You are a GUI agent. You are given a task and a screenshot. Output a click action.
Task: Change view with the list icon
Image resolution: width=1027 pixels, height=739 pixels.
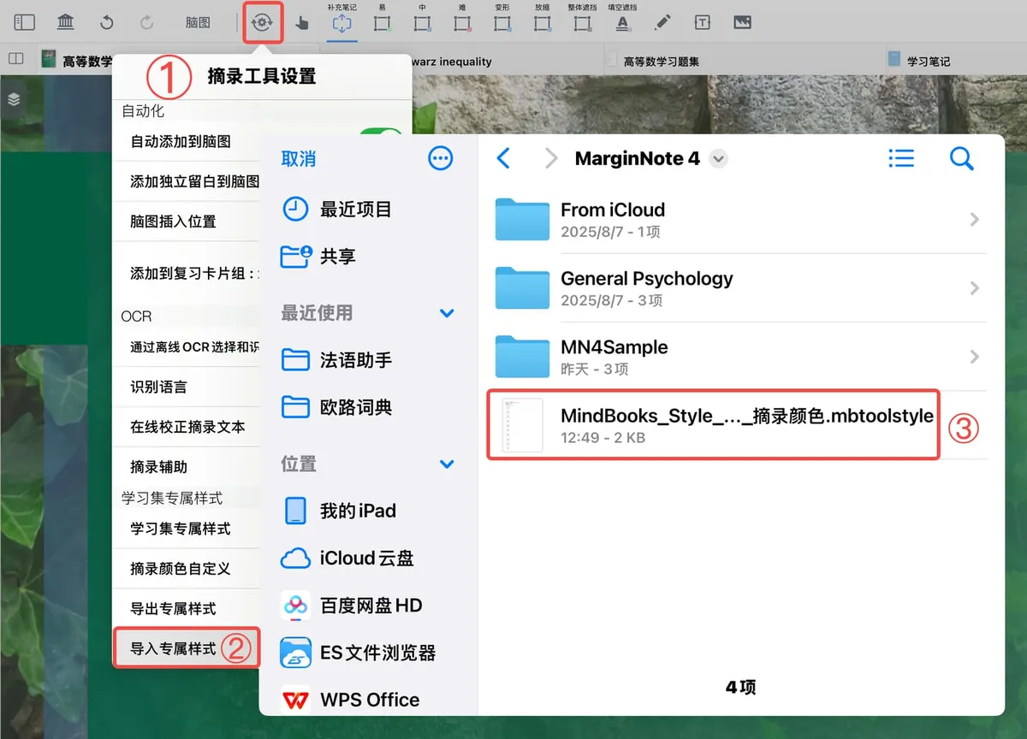pyautogui.click(x=901, y=158)
